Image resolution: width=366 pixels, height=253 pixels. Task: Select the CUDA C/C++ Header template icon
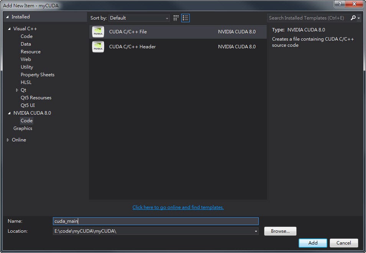98,47
